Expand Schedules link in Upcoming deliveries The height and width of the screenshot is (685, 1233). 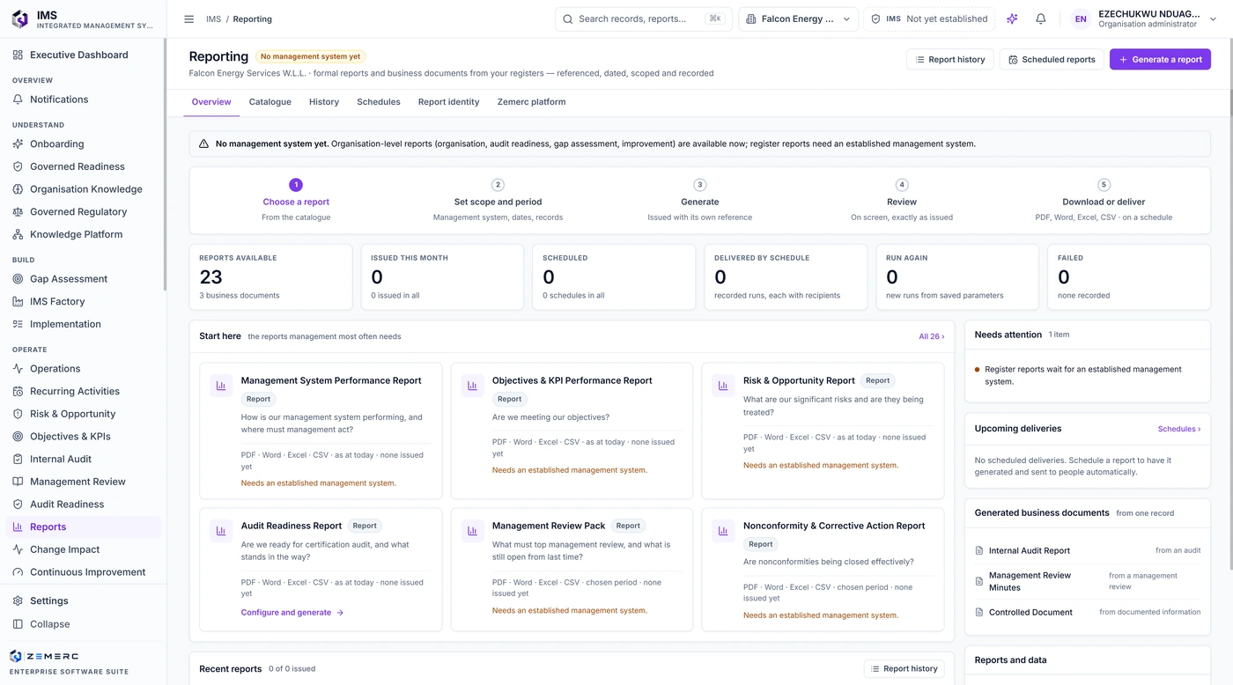click(1179, 429)
